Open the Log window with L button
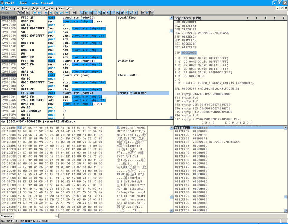Image resolution: width=288 pixels, height=224 pixels. 82,13
